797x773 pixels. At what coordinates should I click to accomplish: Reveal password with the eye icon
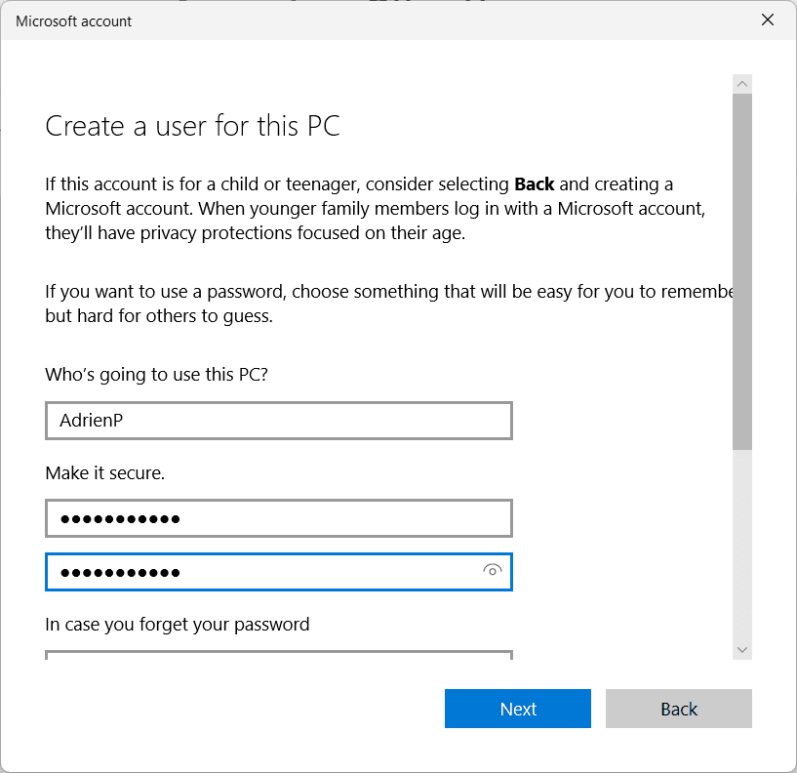[492, 571]
